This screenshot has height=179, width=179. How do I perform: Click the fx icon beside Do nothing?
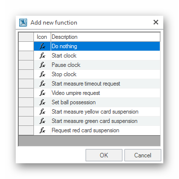(x=42, y=46)
